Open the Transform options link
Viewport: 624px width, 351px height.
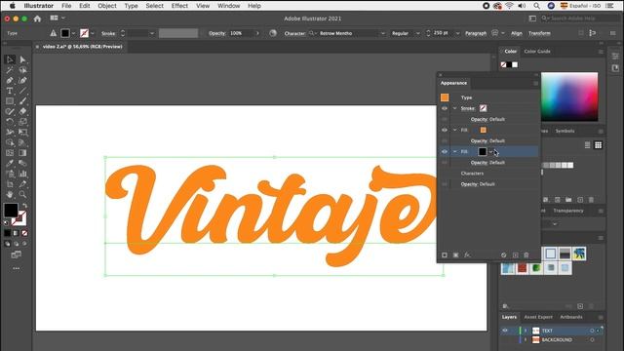coord(539,33)
